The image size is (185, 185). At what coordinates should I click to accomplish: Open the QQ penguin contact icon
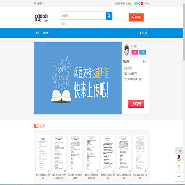(179, 158)
